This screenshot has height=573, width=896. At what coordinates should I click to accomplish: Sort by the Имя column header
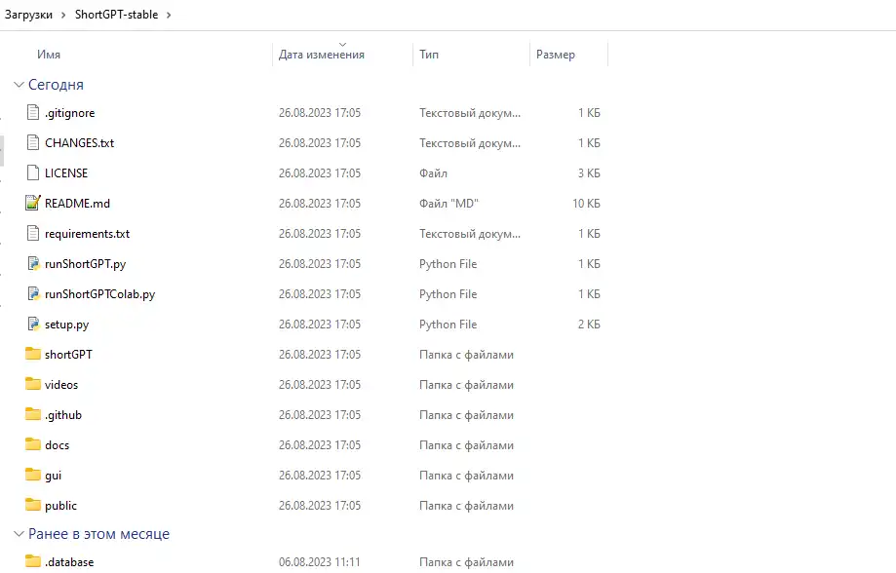(49, 55)
